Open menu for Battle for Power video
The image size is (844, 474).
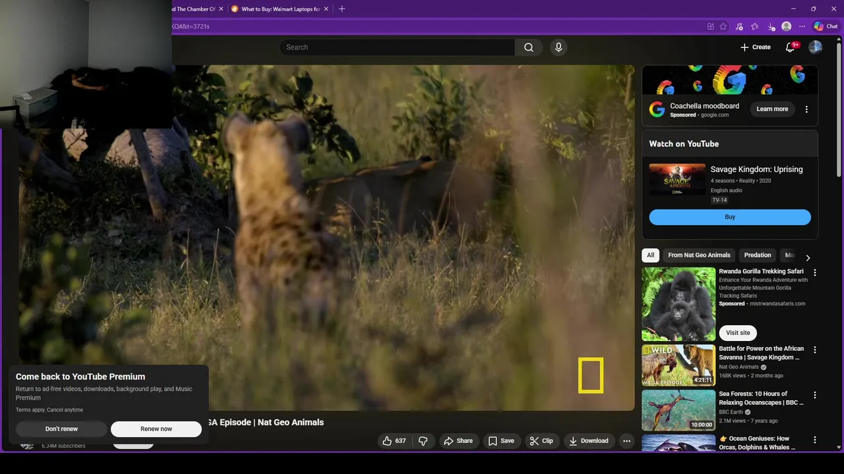(815, 350)
